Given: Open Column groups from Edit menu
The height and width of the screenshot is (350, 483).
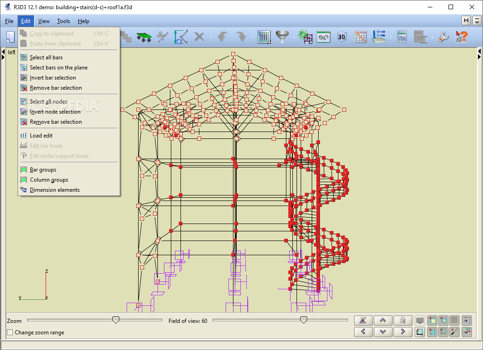Looking at the screenshot, I should pyautogui.click(x=69, y=180).
